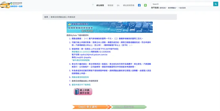Click the magnifier search button
The height and width of the screenshot is (111, 220).
pos(216,4)
